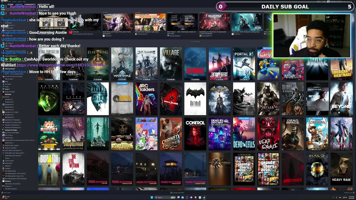The image size is (356, 200).
Task: Open the ARC Raiders game cover
Action: coord(146,99)
